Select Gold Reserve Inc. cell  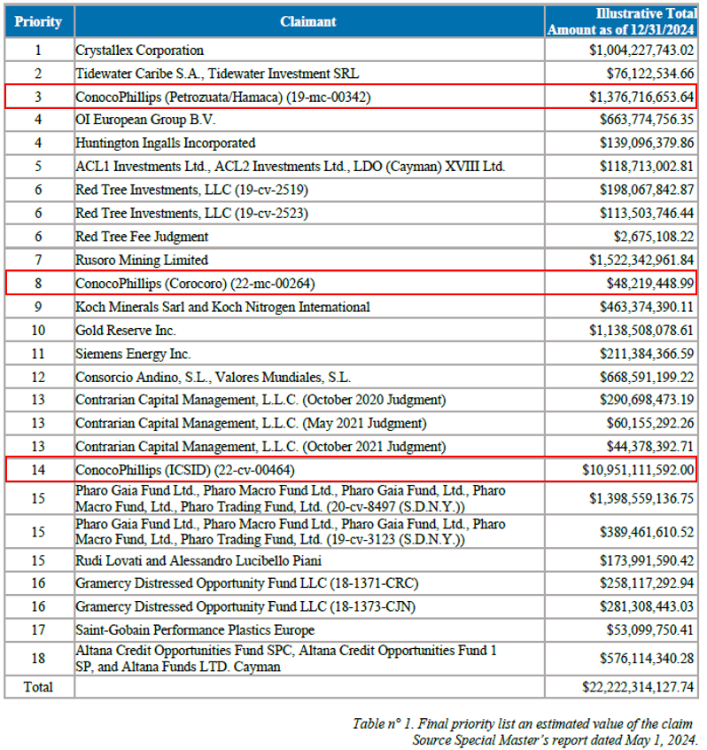[x=309, y=331]
